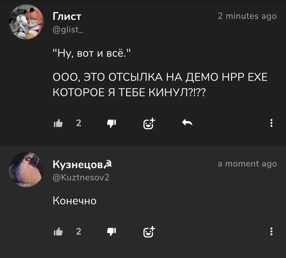Open Кузнецов's owl profile avatar
The image size is (286, 258).
[26, 169]
